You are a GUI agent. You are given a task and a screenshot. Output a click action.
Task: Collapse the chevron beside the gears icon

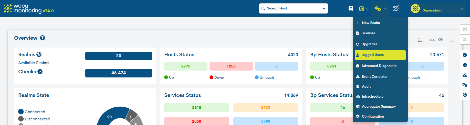385,9
